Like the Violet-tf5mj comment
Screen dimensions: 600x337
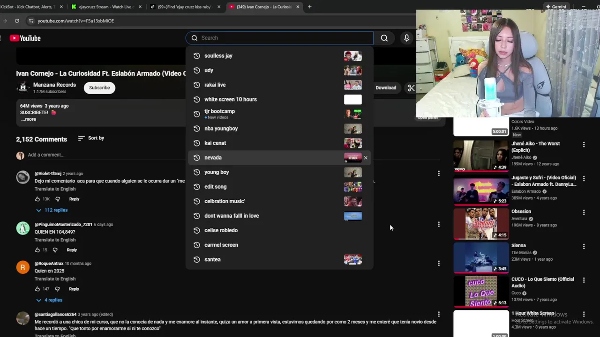pos(37,199)
